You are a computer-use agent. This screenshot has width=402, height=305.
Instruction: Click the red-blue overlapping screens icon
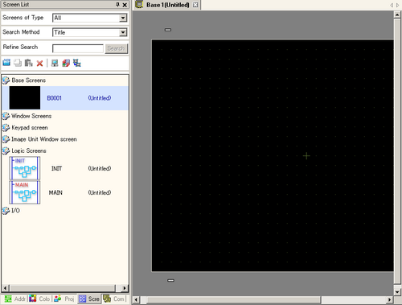click(66, 63)
